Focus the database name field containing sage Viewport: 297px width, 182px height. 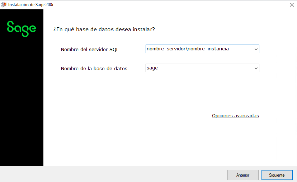pos(202,68)
